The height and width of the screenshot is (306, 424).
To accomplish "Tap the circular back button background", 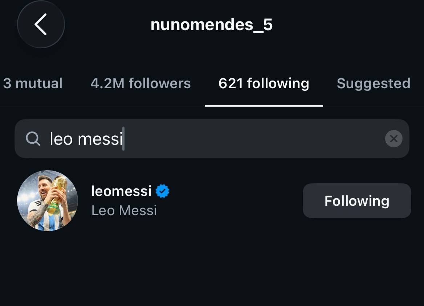I will 41,24.
